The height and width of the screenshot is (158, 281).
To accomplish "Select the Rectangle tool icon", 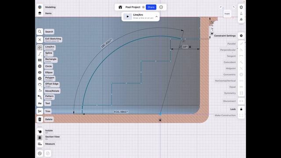I will [40, 60].
